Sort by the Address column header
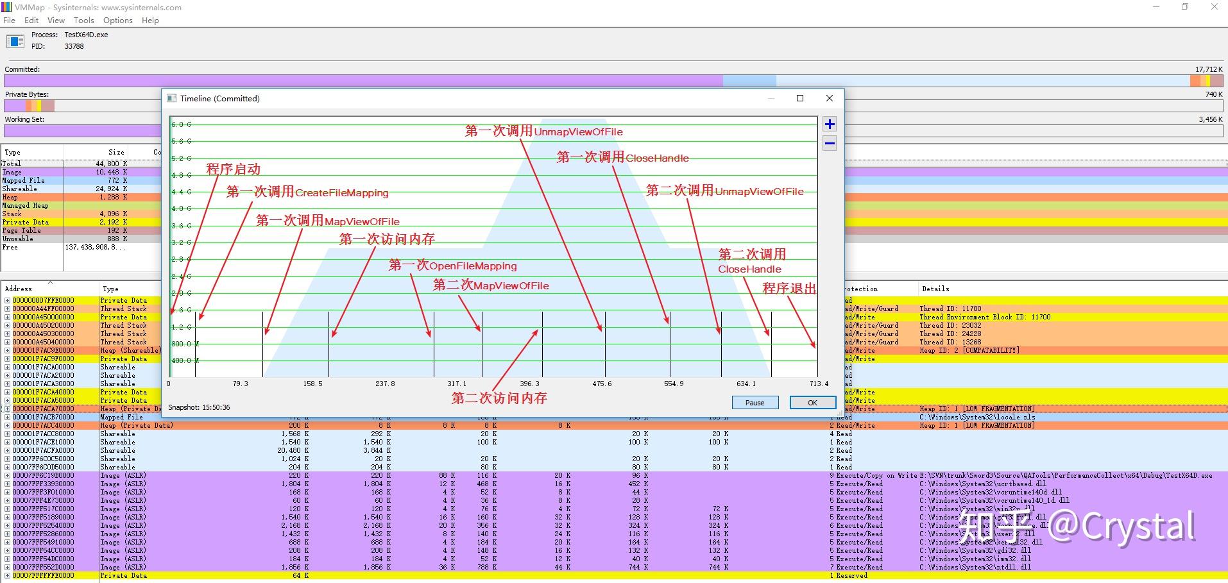The width and height of the screenshot is (1228, 583). (19, 289)
